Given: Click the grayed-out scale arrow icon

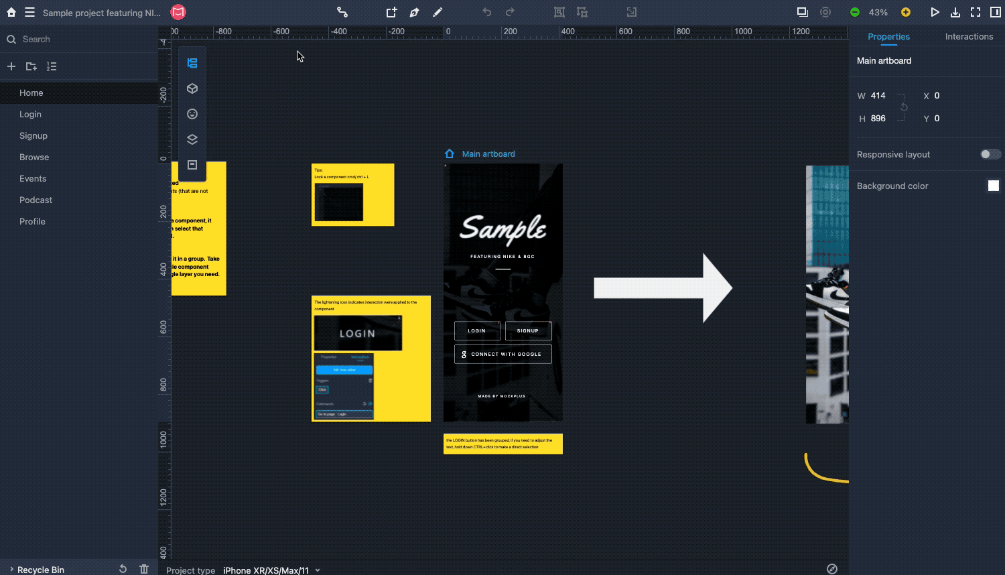Looking at the screenshot, I should pos(631,12).
